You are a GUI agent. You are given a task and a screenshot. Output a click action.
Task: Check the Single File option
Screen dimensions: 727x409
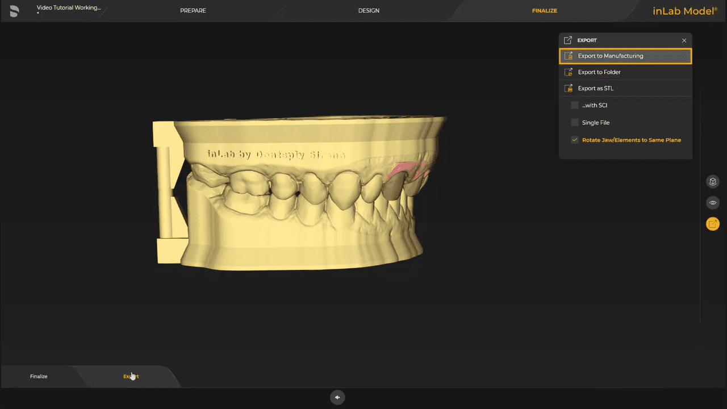pos(574,122)
